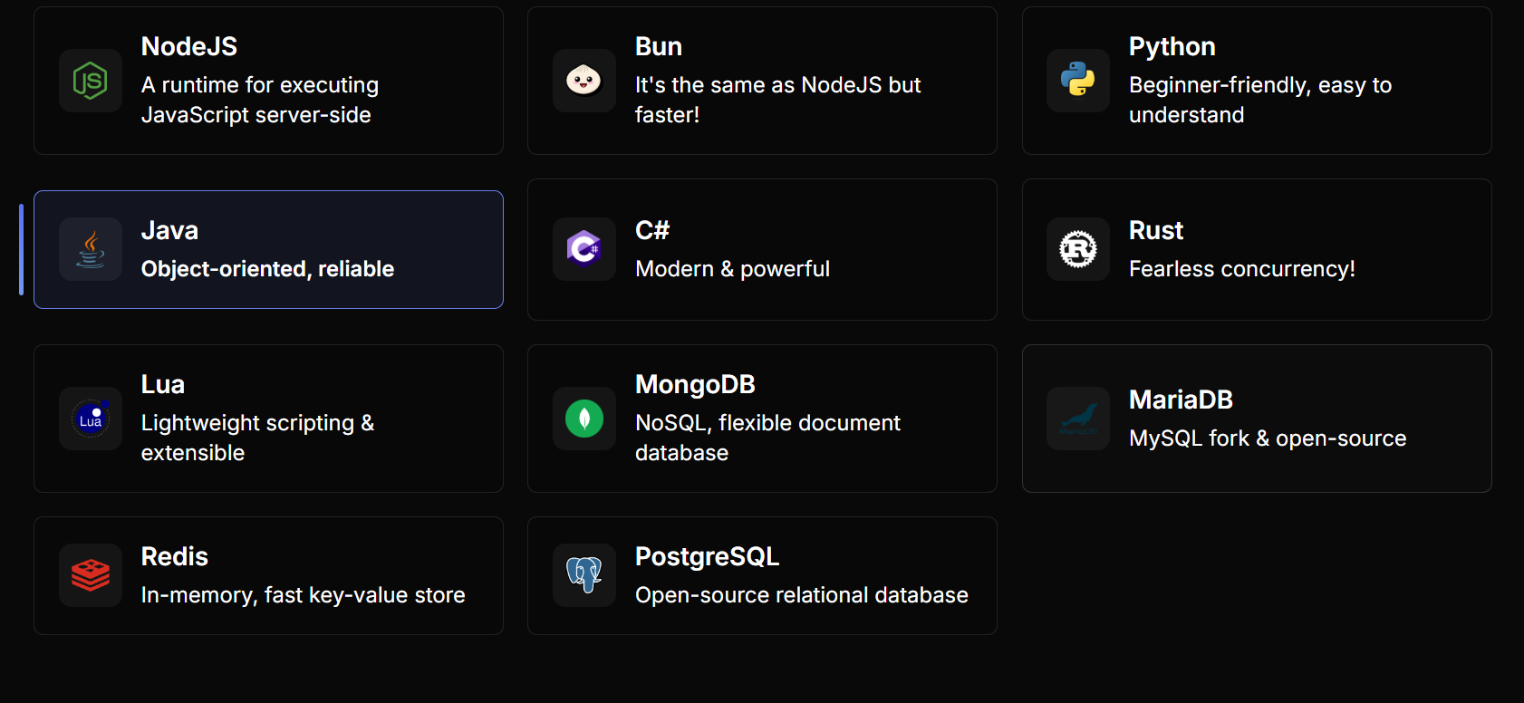The image size is (1524, 703).
Task: Click 'Lightweight scripting & extensible' description
Action: point(258,438)
